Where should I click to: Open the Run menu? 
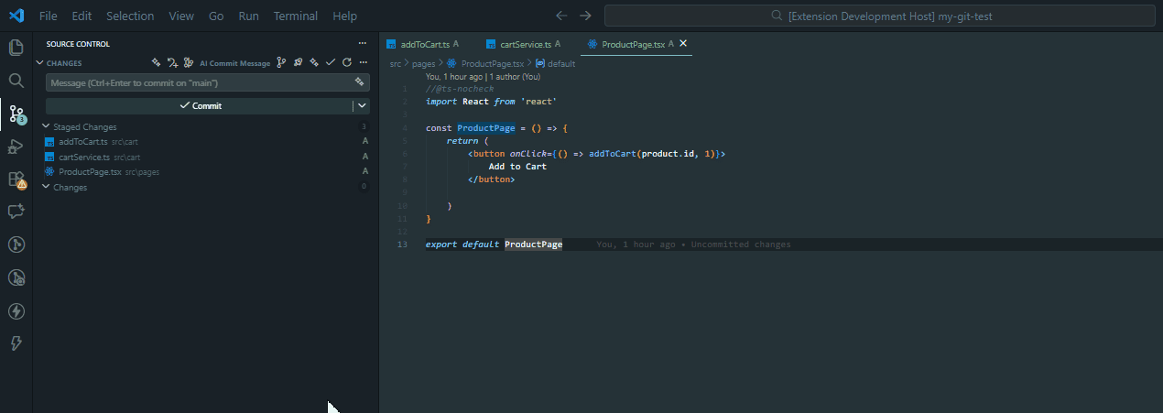pyautogui.click(x=248, y=16)
